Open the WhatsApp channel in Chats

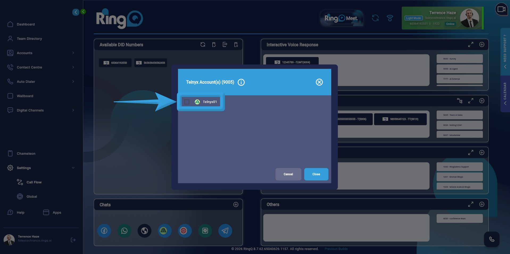(124, 231)
